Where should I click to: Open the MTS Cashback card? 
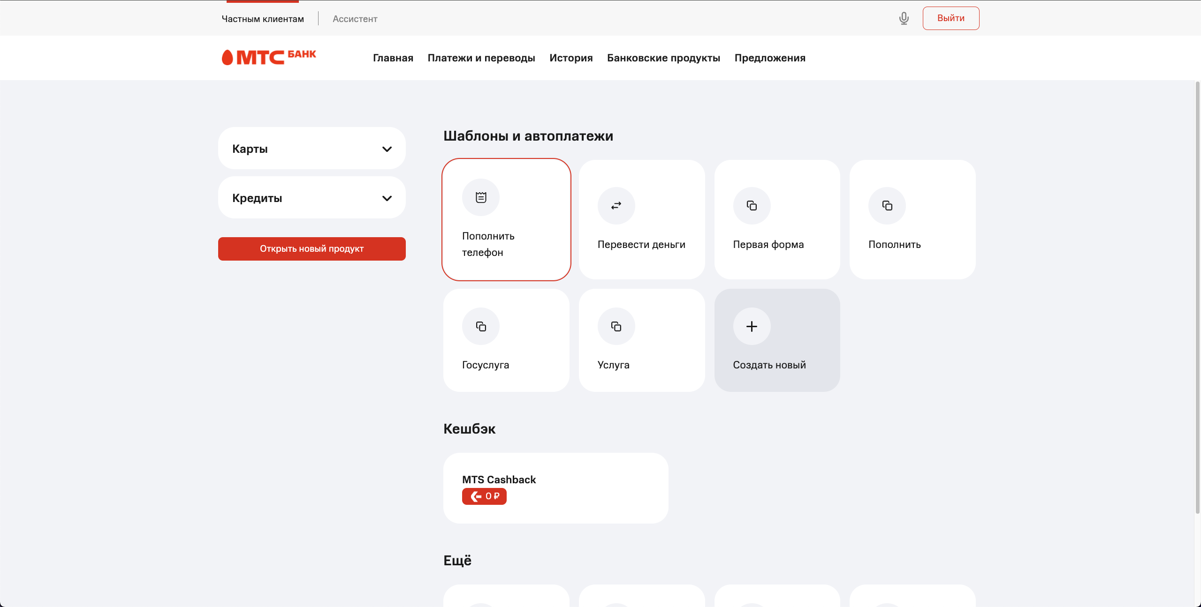coord(556,488)
